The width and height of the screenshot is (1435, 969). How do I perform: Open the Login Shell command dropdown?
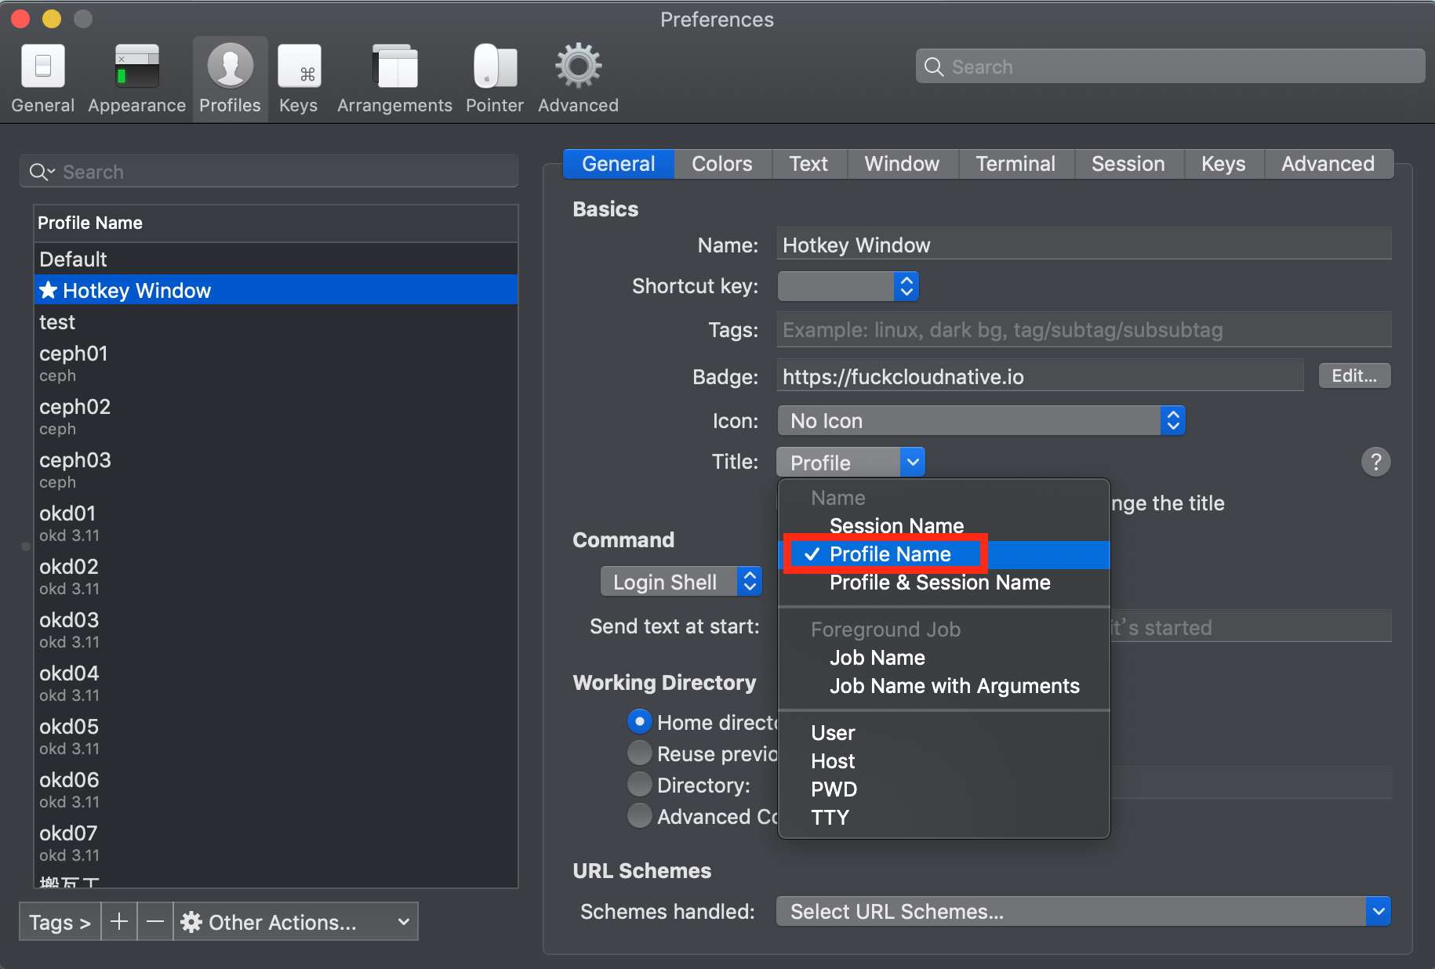tap(681, 582)
